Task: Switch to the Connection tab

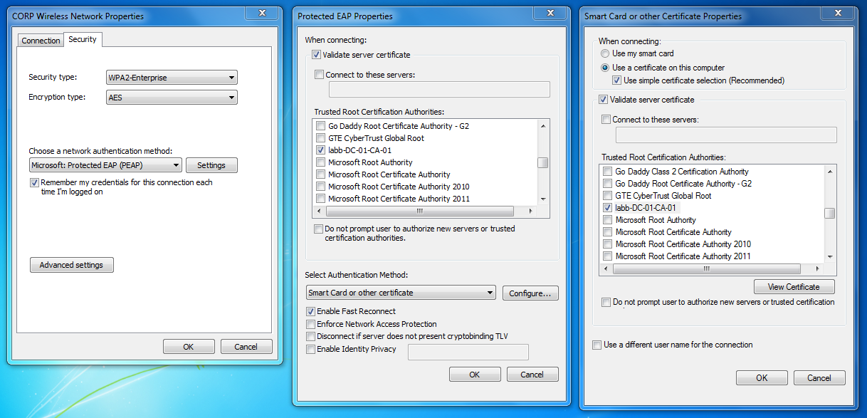Action: pos(41,41)
